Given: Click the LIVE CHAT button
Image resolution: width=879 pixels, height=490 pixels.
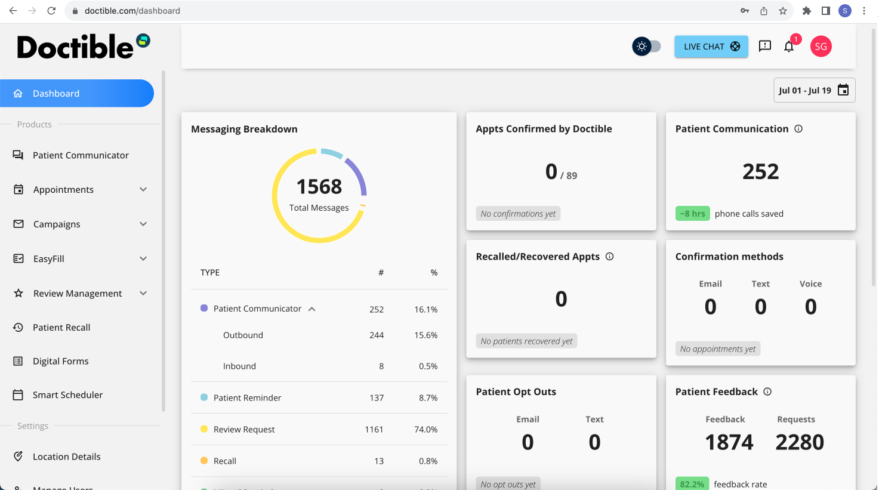Looking at the screenshot, I should coord(711,46).
